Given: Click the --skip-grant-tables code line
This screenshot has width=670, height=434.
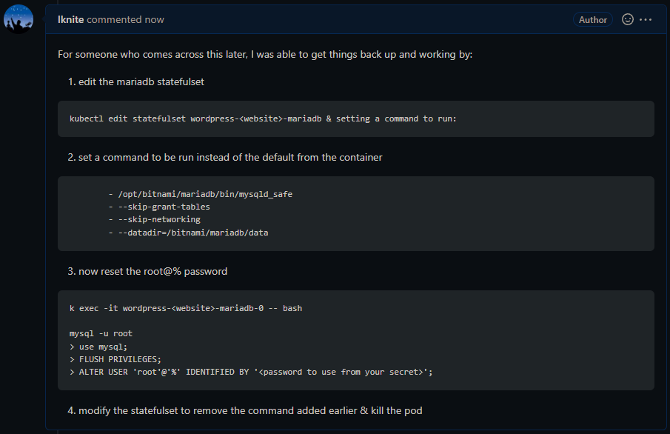Looking at the screenshot, I should point(158,207).
